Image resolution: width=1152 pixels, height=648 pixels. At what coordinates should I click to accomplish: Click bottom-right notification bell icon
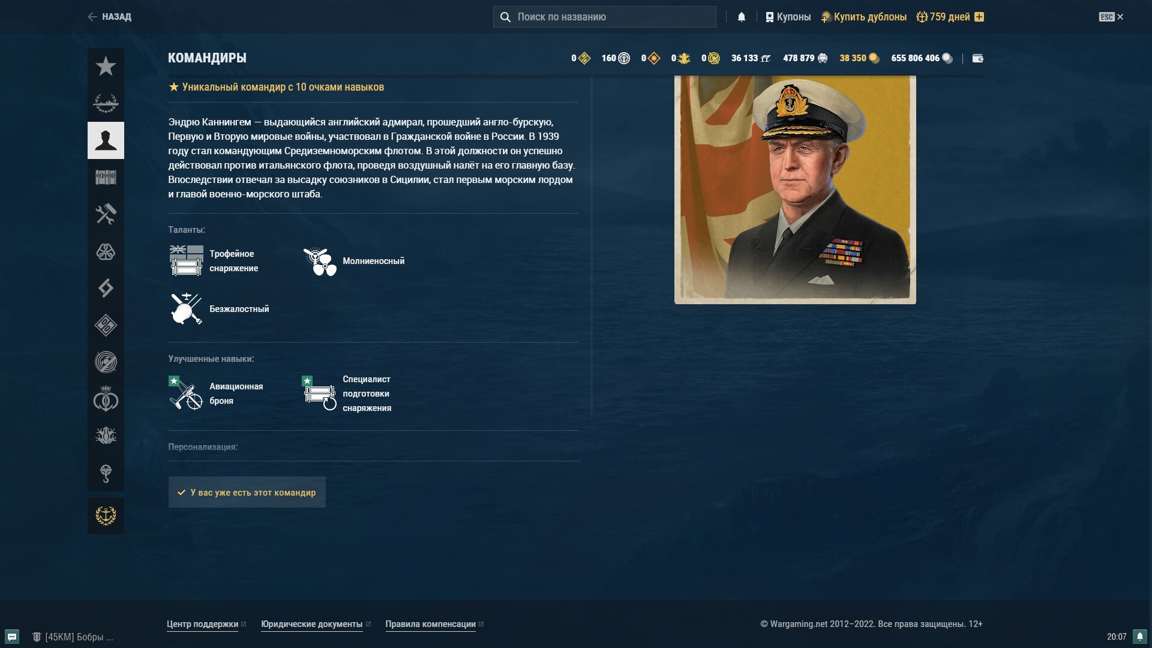[1140, 637]
